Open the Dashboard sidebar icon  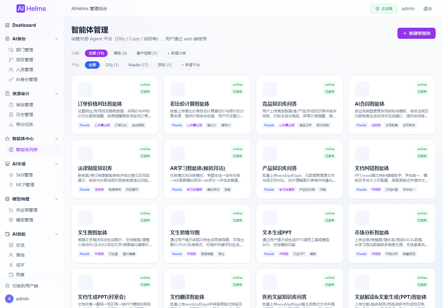tap(7, 25)
